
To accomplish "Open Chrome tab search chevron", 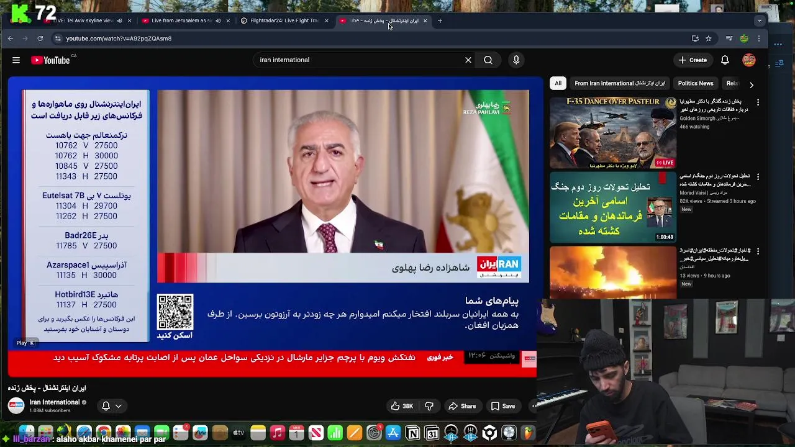I will pos(759,20).
